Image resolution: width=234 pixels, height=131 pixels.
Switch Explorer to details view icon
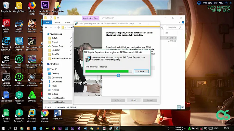pyautogui.click(x=179, y=107)
